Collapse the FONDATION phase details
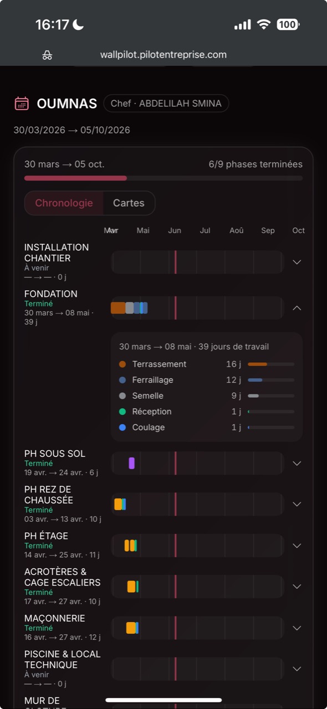 coord(297,308)
